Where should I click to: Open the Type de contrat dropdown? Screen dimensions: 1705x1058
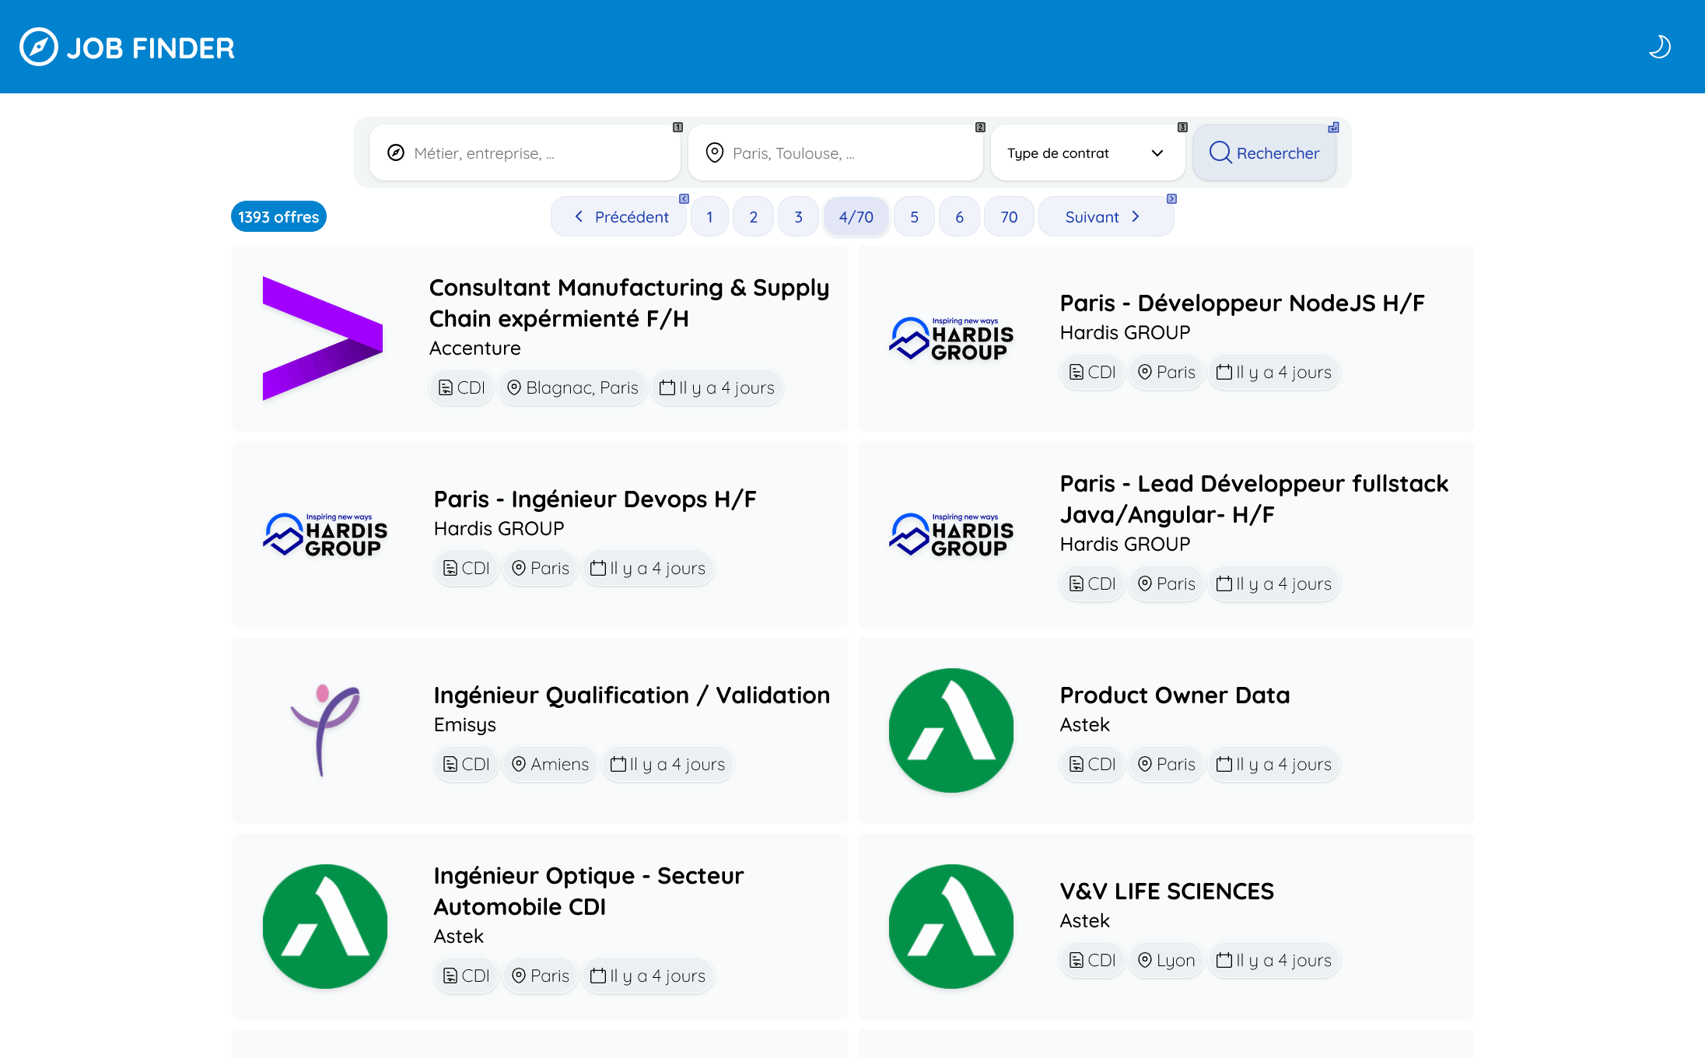point(1086,152)
